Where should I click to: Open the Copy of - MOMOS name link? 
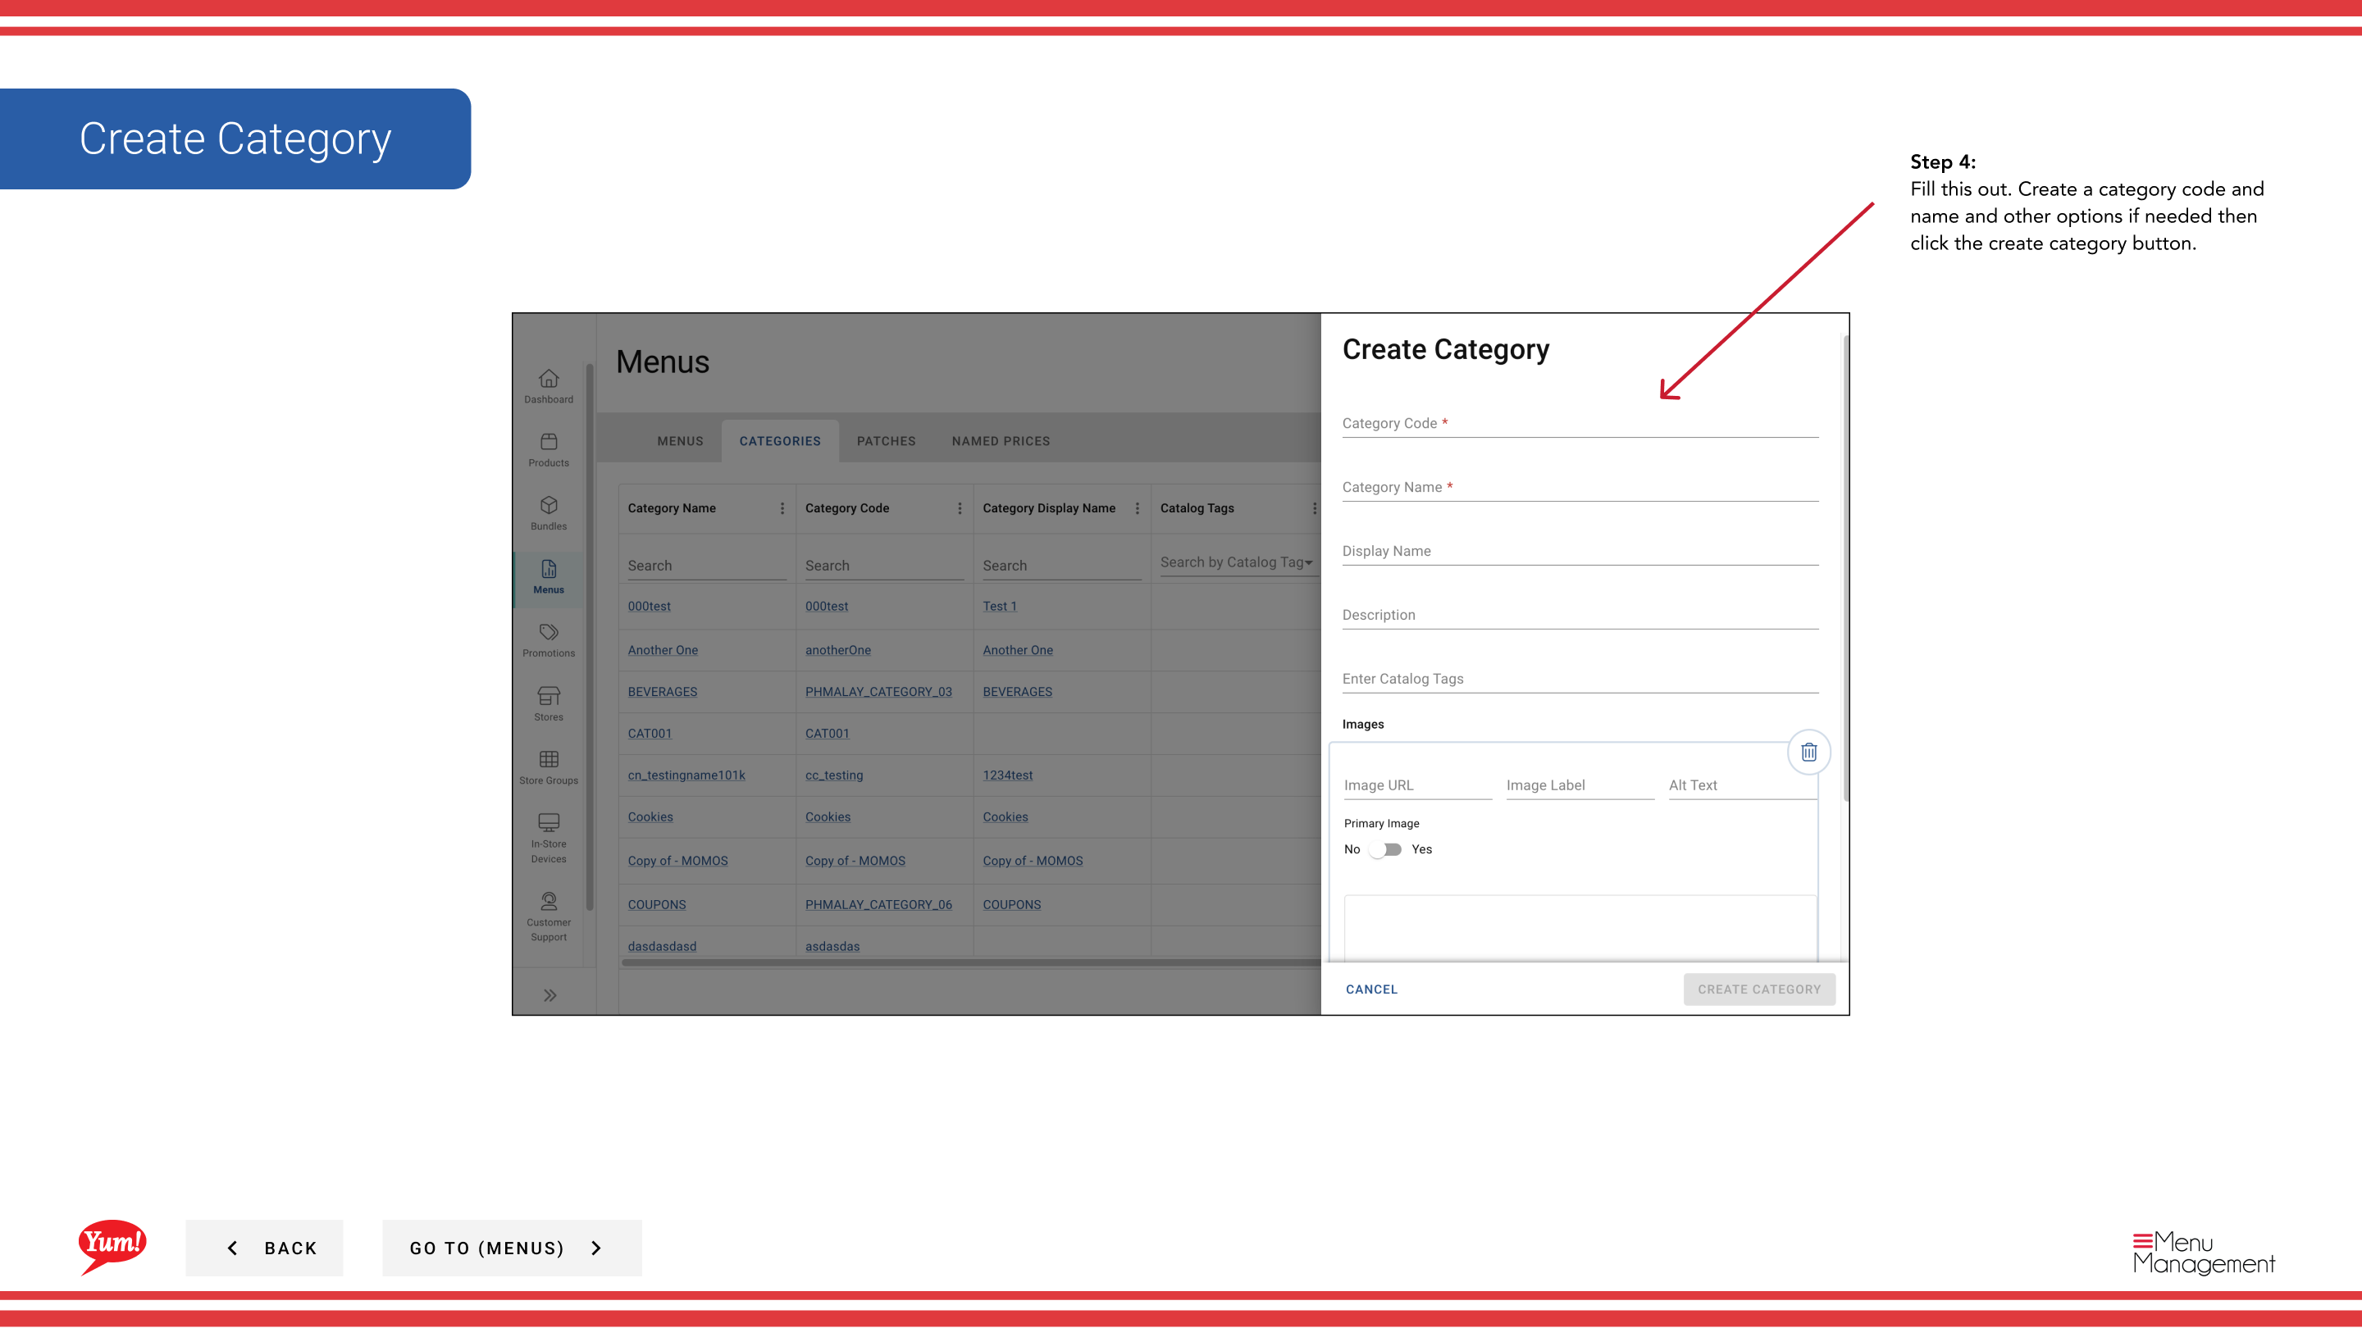pos(677,862)
